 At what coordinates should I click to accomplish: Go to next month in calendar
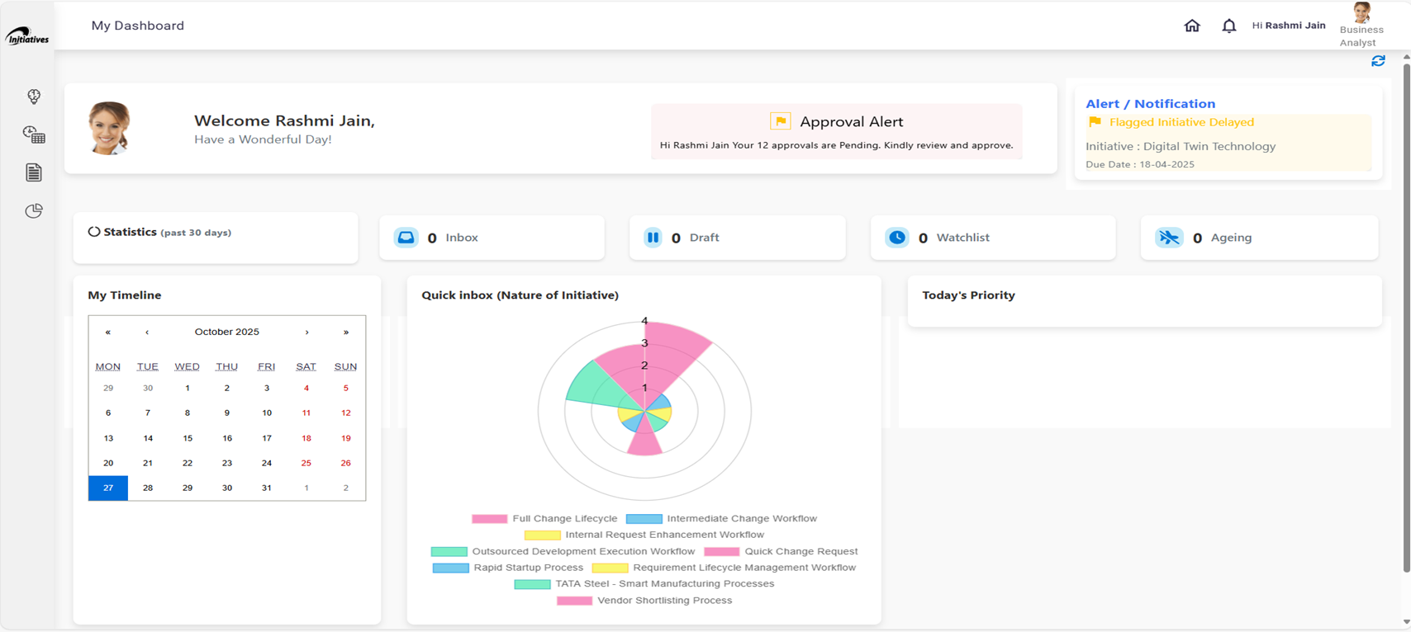coord(306,333)
